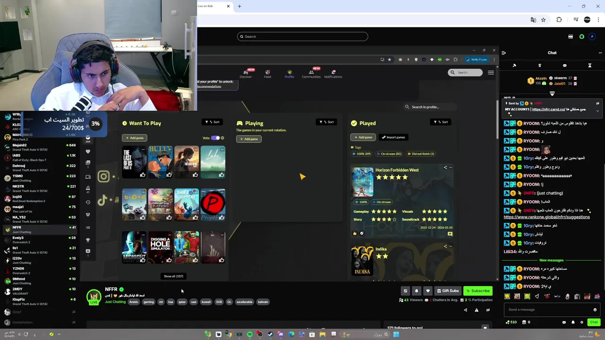The height and width of the screenshot is (340, 605).
Task: Click the Gift Subs button
Action: (448, 291)
